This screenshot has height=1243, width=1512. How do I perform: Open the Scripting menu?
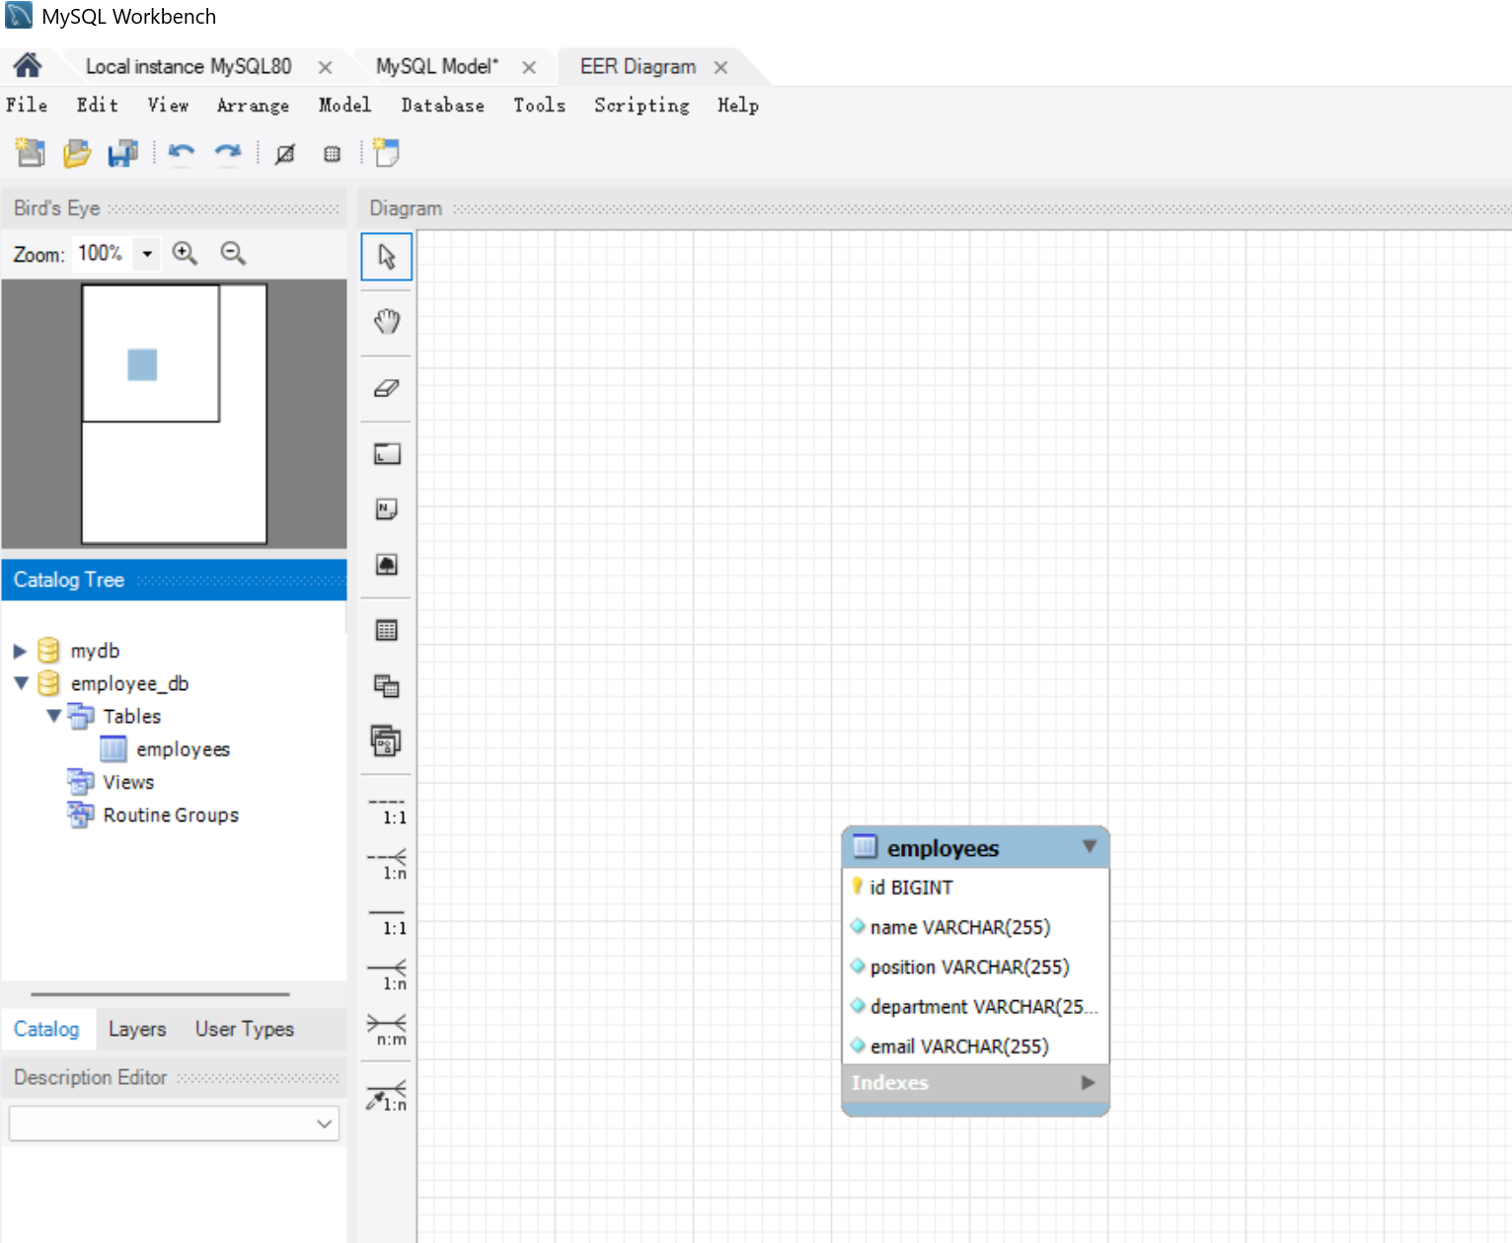click(x=642, y=105)
